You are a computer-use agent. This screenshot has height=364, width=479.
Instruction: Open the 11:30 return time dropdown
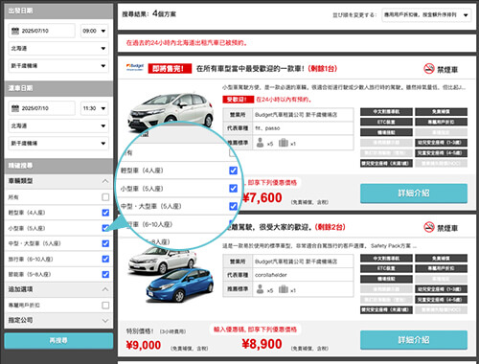coord(94,108)
